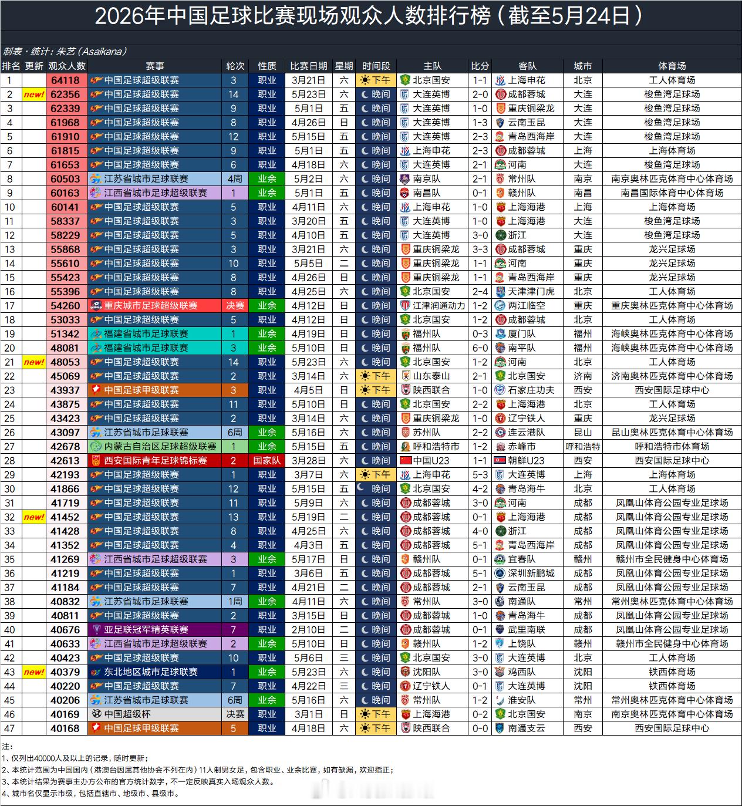Image resolution: width=742 pixels, height=806 pixels.
Task: Click the 济南 city cell
Action: (x=583, y=376)
